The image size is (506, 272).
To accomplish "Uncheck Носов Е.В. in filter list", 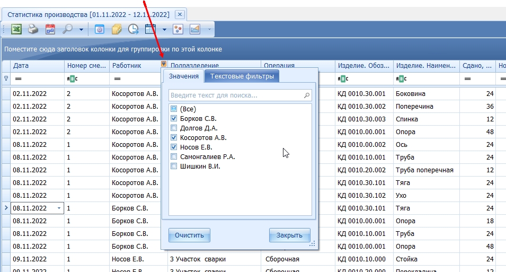I will (x=174, y=147).
